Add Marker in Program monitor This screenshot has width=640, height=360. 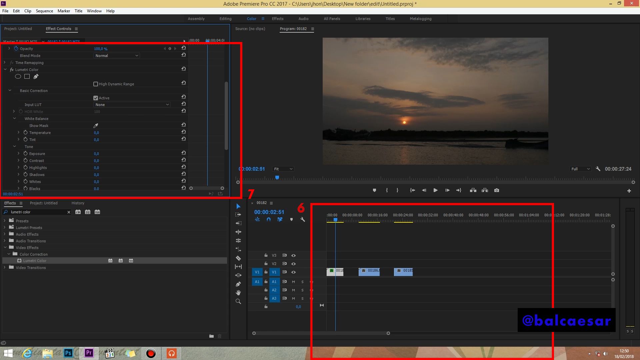pyautogui.click(x=374, y=190)
